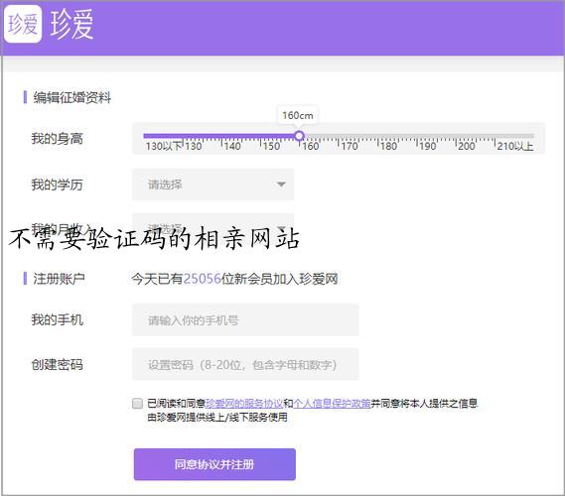
Task: Click the 同意协议并注册 button
Action: tap(214, 464)
